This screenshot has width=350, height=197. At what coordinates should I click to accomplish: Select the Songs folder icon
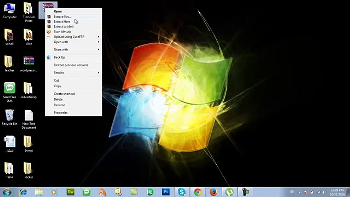[29, 144]
